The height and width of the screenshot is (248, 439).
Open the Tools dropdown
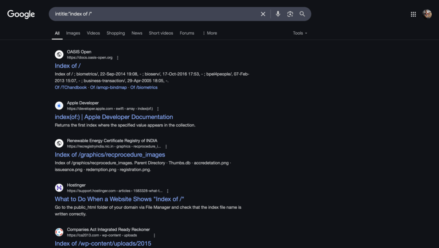[300, 33]
